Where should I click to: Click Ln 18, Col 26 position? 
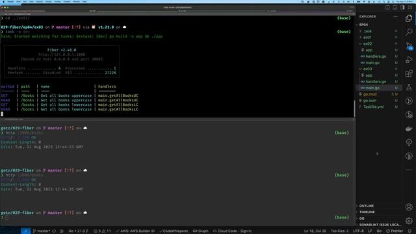pyautogui.click(x=315, y=231)
